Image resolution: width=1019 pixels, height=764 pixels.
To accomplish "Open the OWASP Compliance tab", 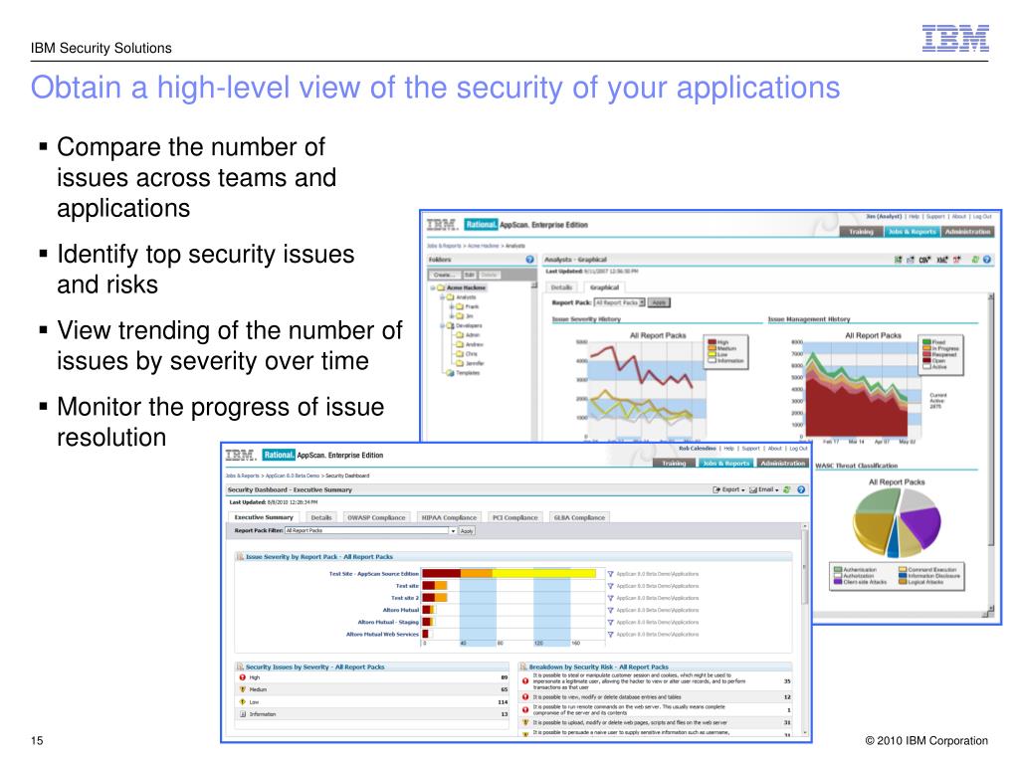I will pyautogui.click(x=376, y=517).
